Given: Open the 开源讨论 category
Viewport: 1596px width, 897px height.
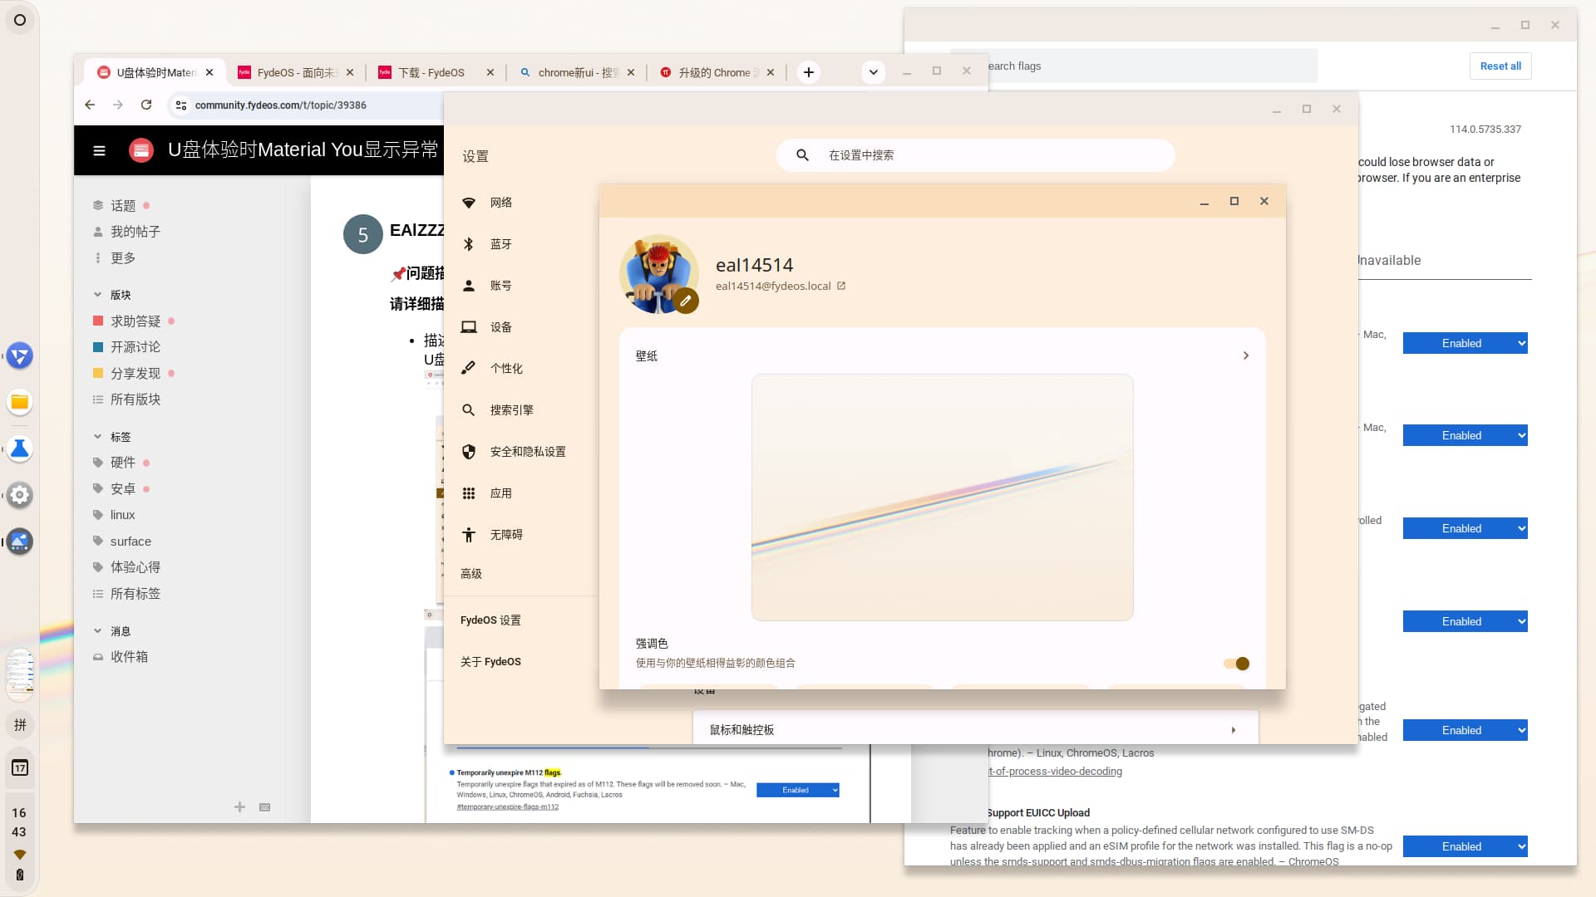Looking at the screenshot, I should click(135, 347).
